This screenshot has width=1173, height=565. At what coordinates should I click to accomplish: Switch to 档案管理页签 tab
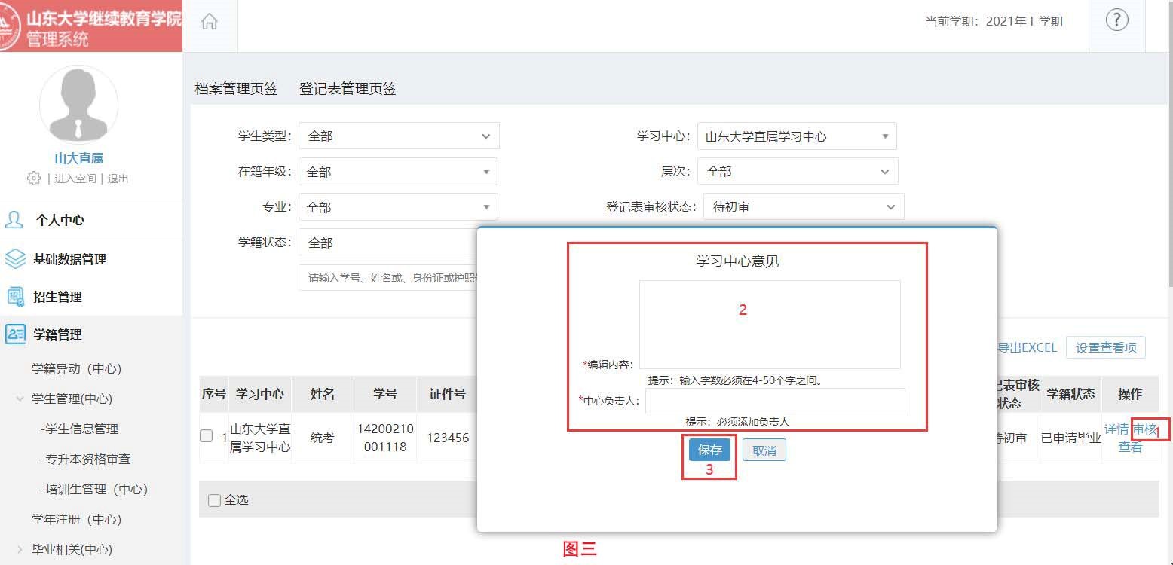click(236, 89)
